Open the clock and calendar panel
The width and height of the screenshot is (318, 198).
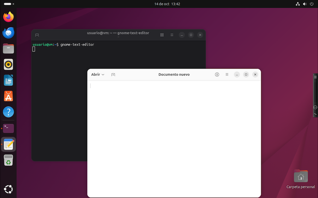(167, 4)
